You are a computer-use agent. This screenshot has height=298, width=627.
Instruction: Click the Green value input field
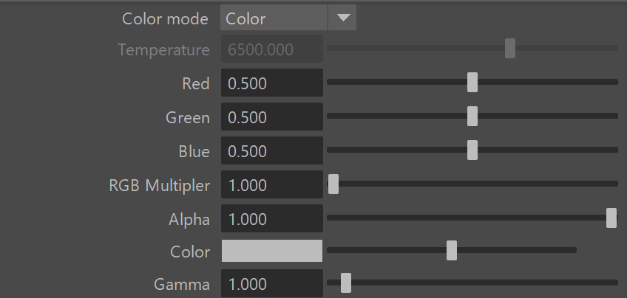272,117
